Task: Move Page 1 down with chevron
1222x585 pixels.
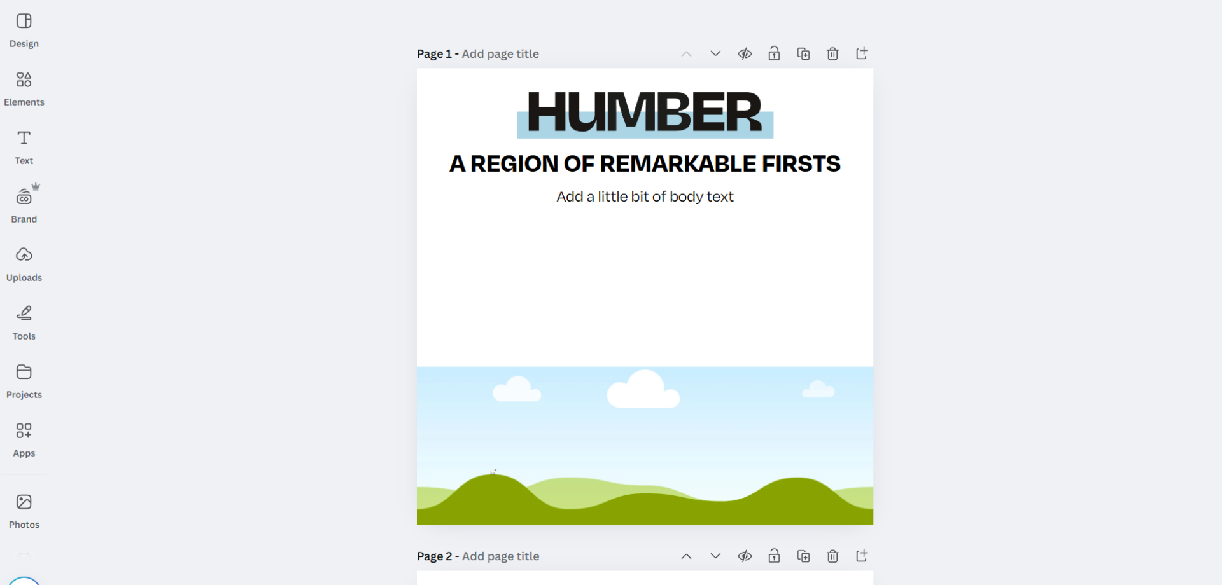Action: point(715,53)
